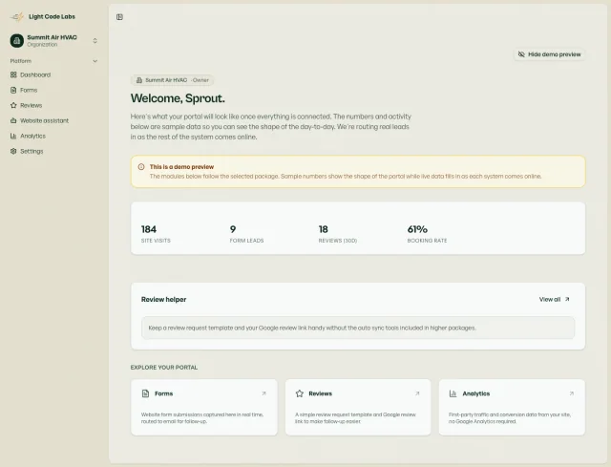611x467 pixels.
Task: Click the 18 reviews stat
Action: (x=337, y=234)
